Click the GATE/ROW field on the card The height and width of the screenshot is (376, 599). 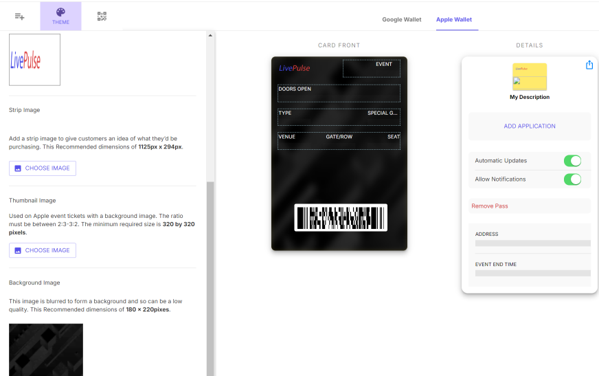pyautogui.click(x=339, y=137)
